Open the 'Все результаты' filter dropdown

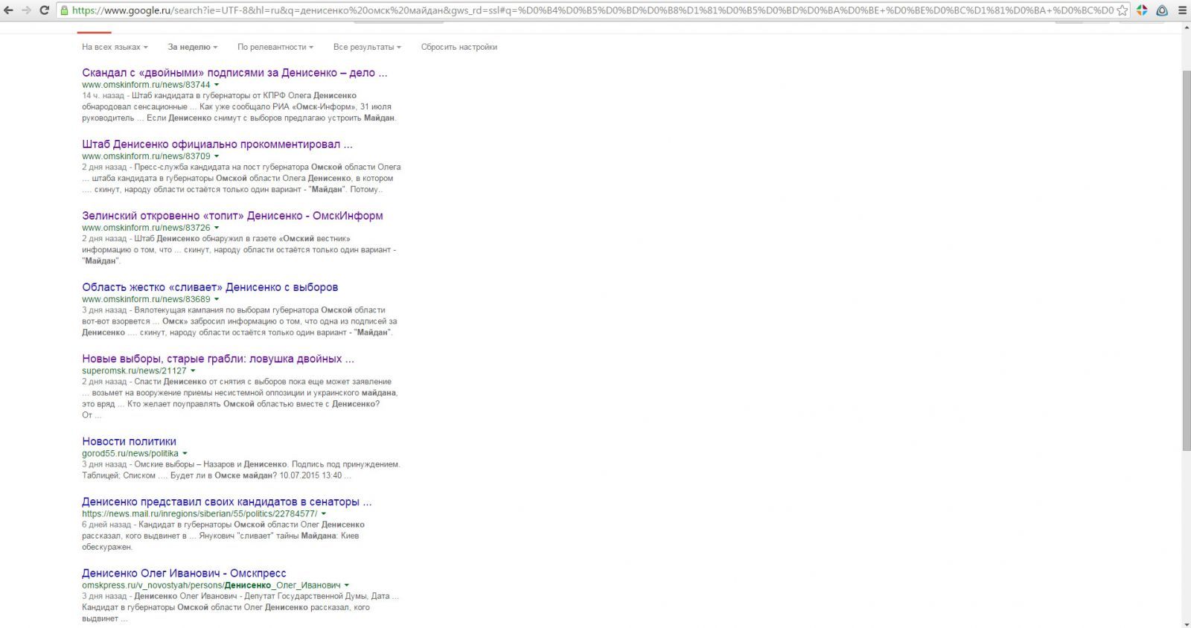pos(367,47)
